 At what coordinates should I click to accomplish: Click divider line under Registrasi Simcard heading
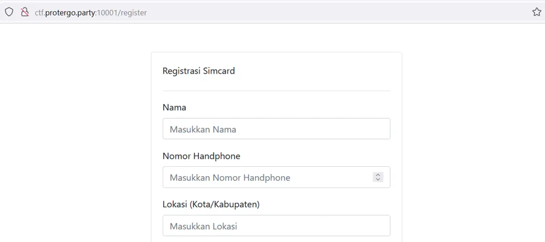(x=276, y=91)
